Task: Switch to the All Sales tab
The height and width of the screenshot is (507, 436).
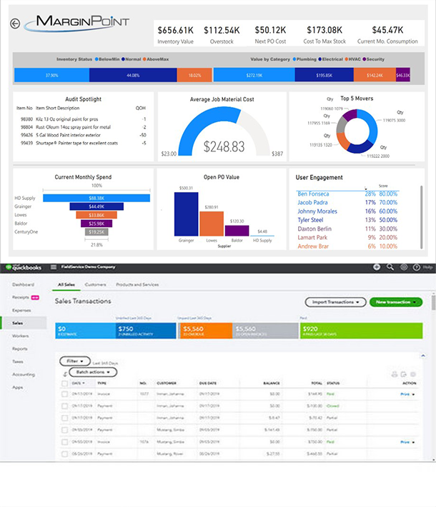Action: click(66, 284)
